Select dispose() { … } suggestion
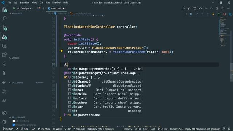The height and width of the screenshot is (131, 233). click(105, 77)
